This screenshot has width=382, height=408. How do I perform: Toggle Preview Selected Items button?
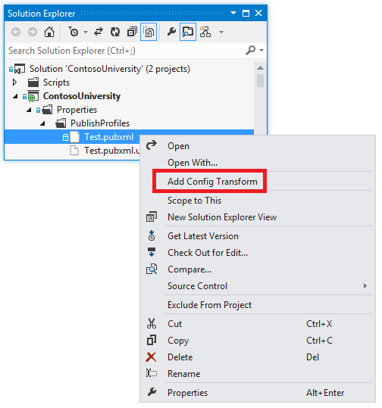(x=188, y=32)
